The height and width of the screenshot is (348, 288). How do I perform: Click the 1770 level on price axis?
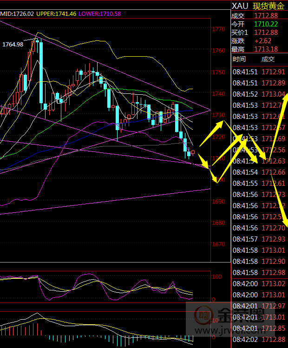click(x=218, y=30)
